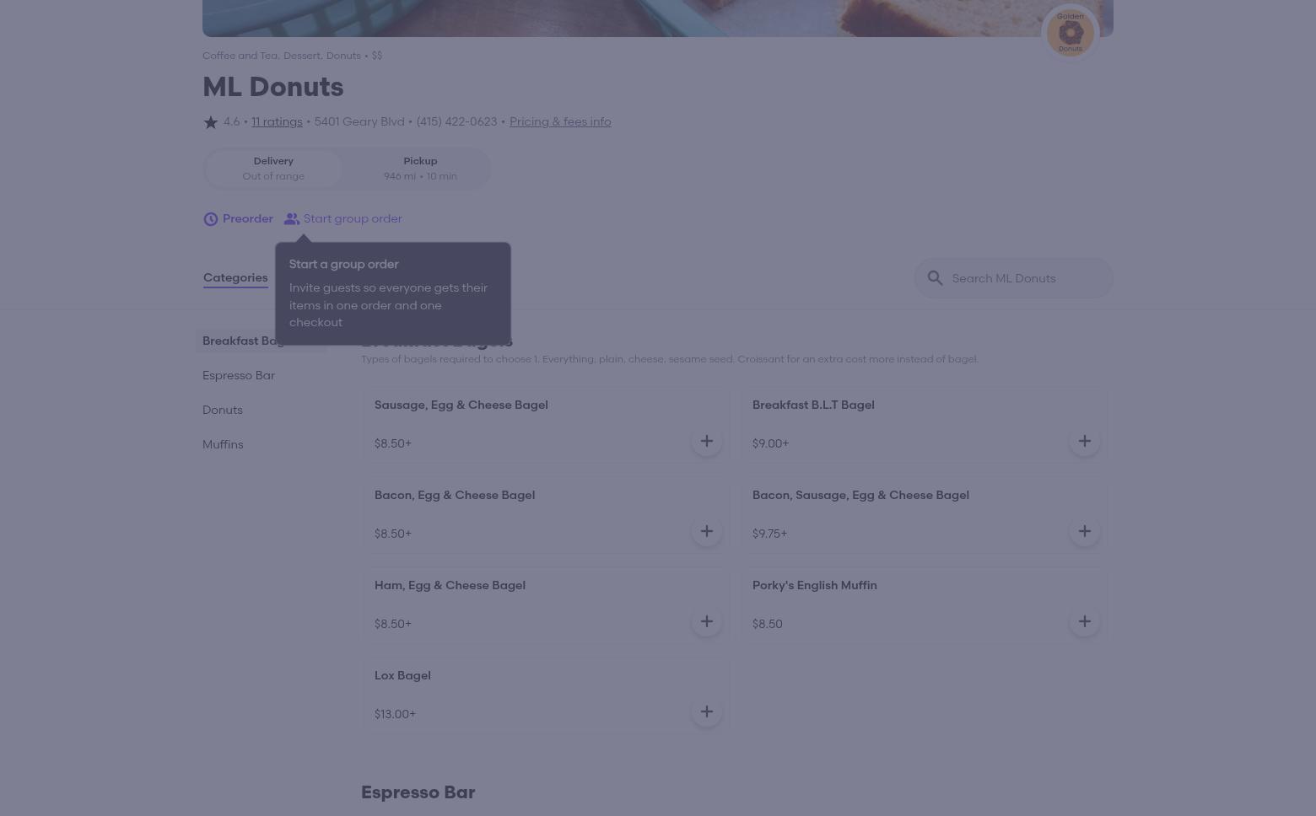The width and height of the screenshot is (1316, 816).
Task: Jump to Muffins category in sidebar
Action: pyautogui.click(x=223, y=444)
